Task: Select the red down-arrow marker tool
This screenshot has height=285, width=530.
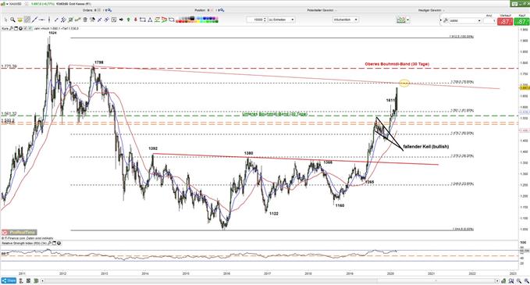Action: (x=136, y=20)
